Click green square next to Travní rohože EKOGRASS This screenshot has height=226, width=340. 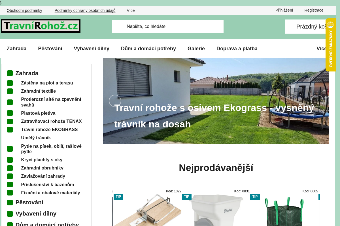[10, 130]
